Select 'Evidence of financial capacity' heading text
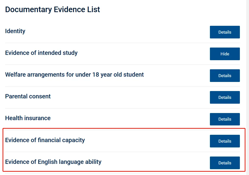This screenshot has width=249, height=175. click(45, 140)
